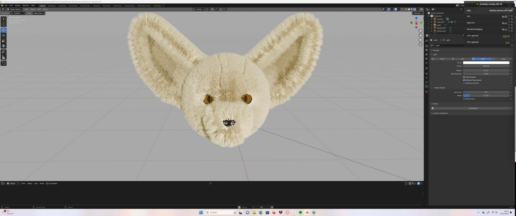Expand the Custom Properties section
Image resolution: width=516 pixels, height=216 pixels.
click(x=440, y=113)
